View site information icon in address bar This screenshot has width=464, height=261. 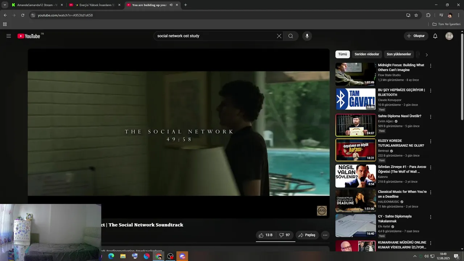pos(33,15)
